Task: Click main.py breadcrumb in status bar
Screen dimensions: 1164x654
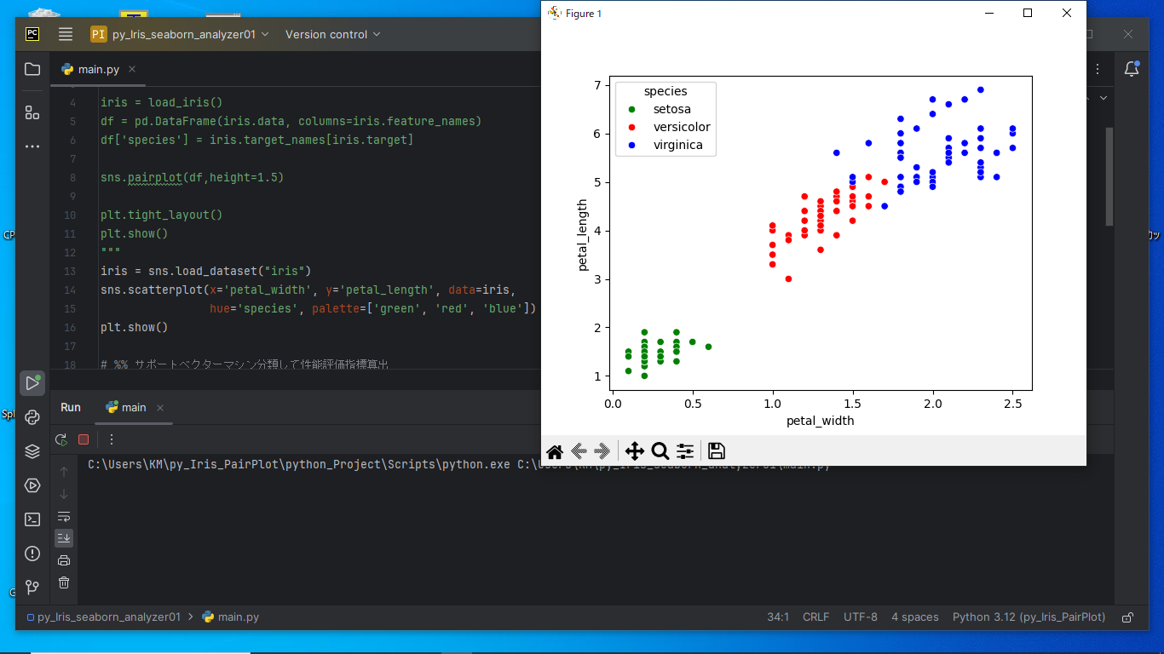Action: tap(231, 617)
